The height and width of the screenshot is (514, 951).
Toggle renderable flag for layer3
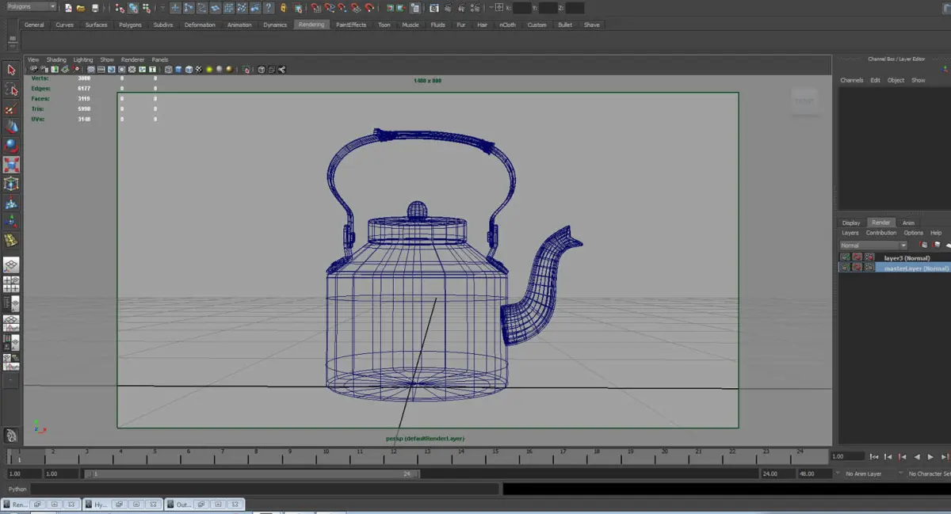[x=845, y=257]
